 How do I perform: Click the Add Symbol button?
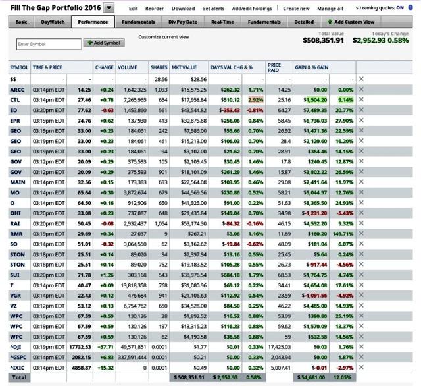(104, 43)
